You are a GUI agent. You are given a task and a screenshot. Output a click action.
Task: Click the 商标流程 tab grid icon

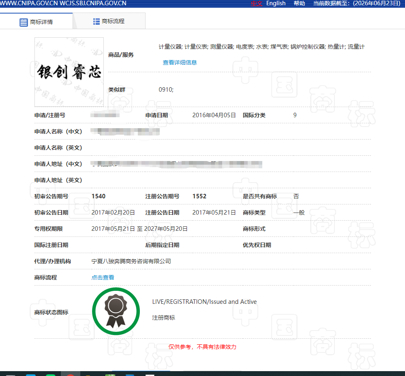96,21
